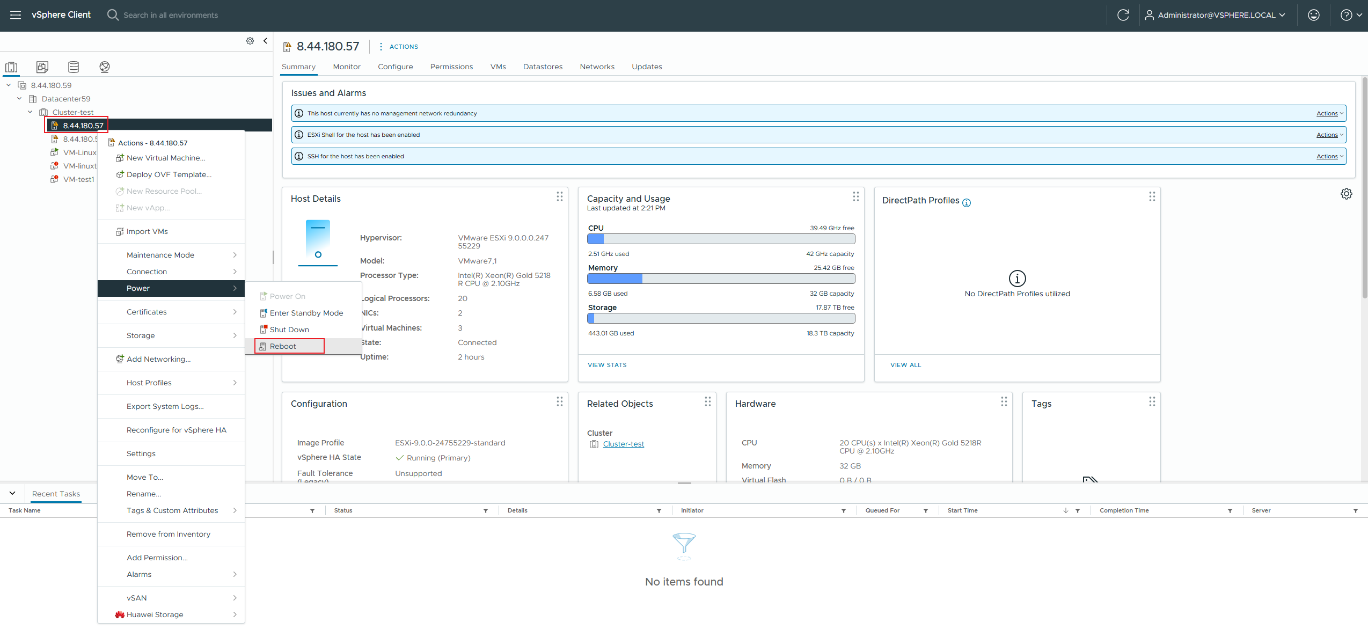Image resolution: width=1368 pixels, height=644 pixels.
Task: Open the hamburger navigation menu
Action: pos(16,15)
